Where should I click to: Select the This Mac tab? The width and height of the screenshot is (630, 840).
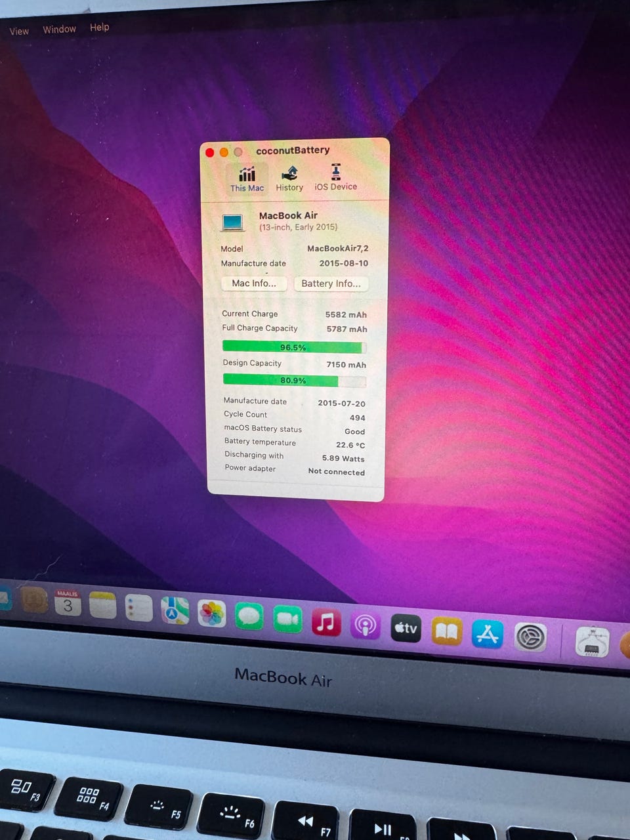(247, 179)
